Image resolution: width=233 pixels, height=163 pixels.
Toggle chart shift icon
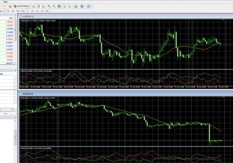point(70,6)
